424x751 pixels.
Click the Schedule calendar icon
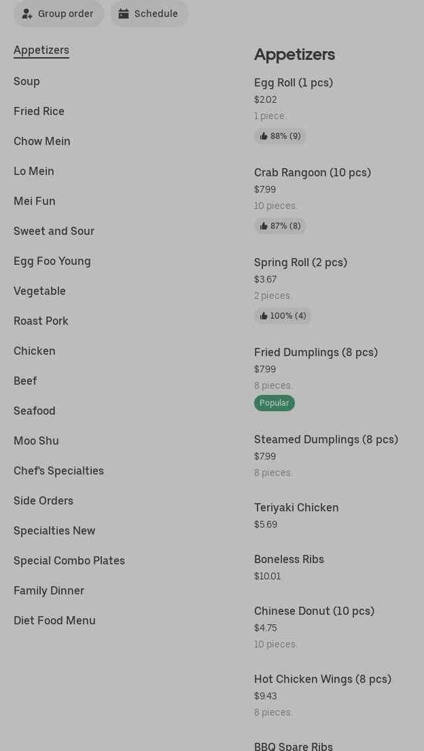(x=124, y=14)
